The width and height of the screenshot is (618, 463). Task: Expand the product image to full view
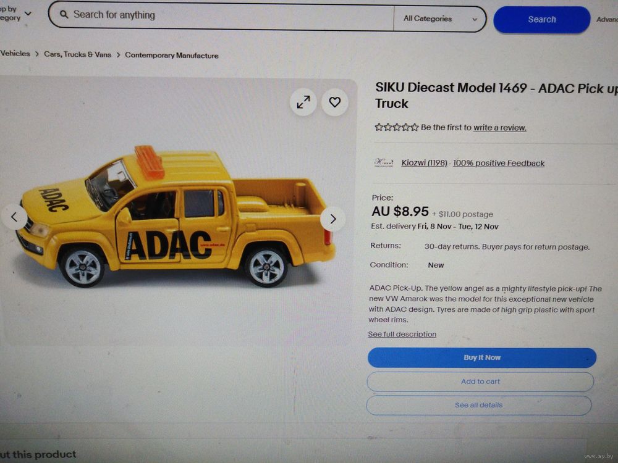(303, 102)
